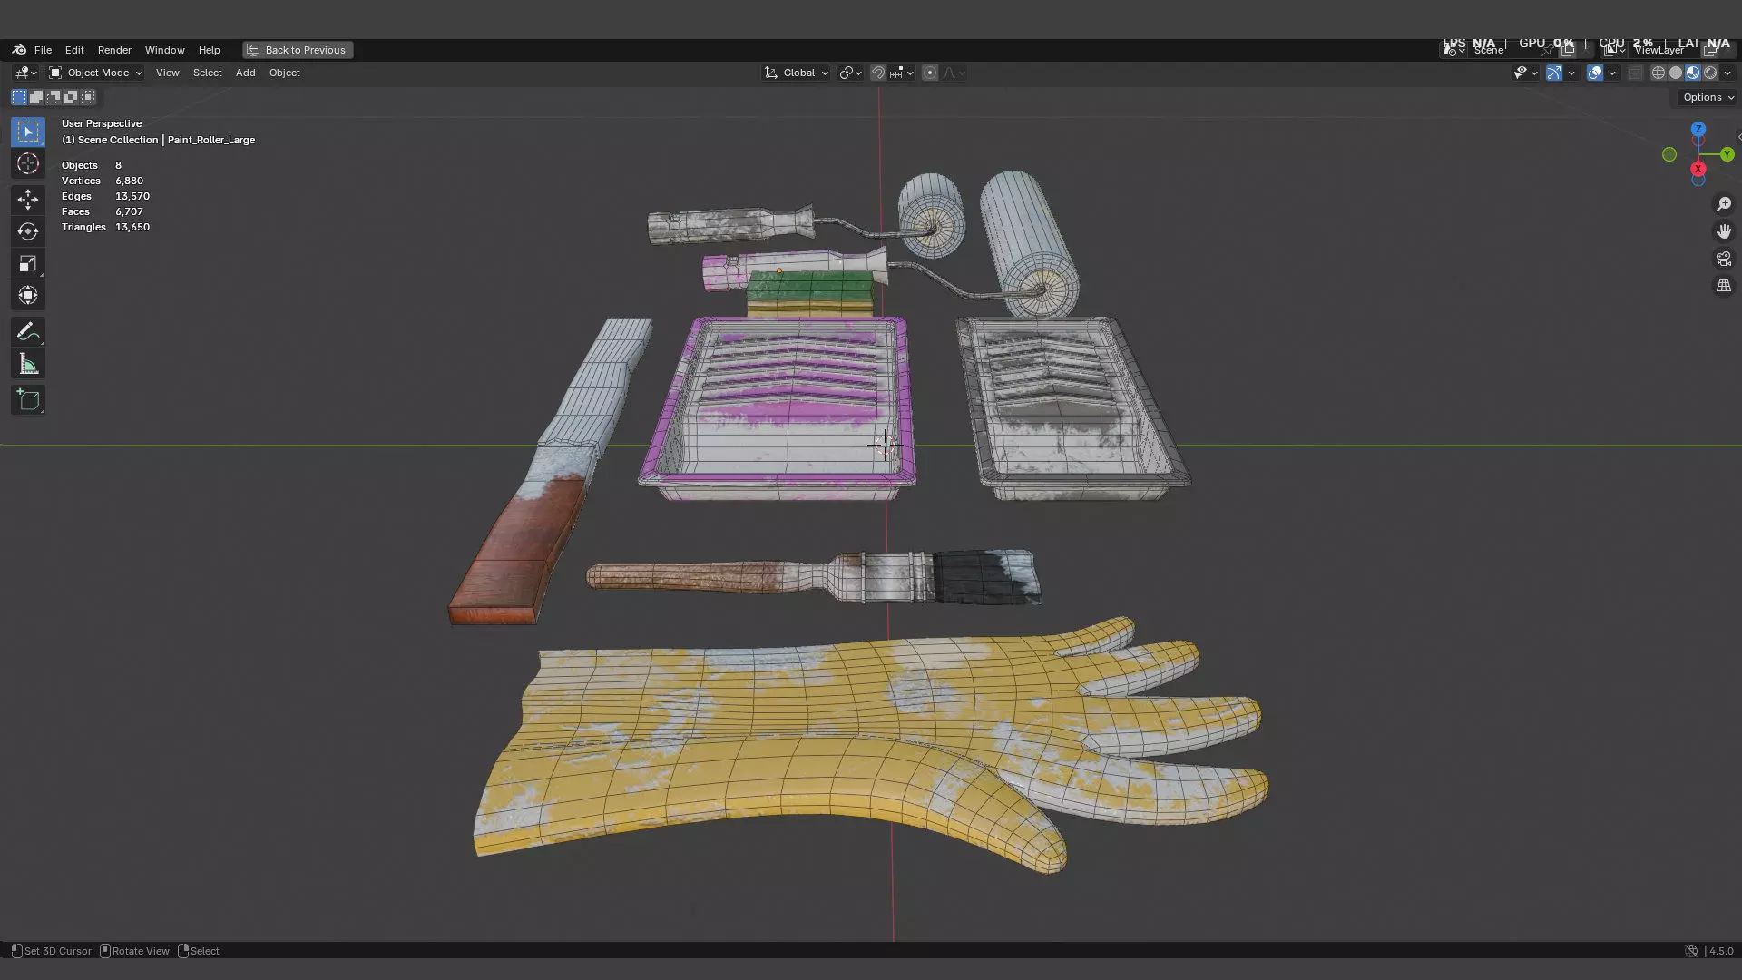Pick the Measure tool

point(27,365)
